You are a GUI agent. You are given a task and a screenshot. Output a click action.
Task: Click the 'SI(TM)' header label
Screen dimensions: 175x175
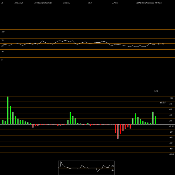[x=66, y=3]
